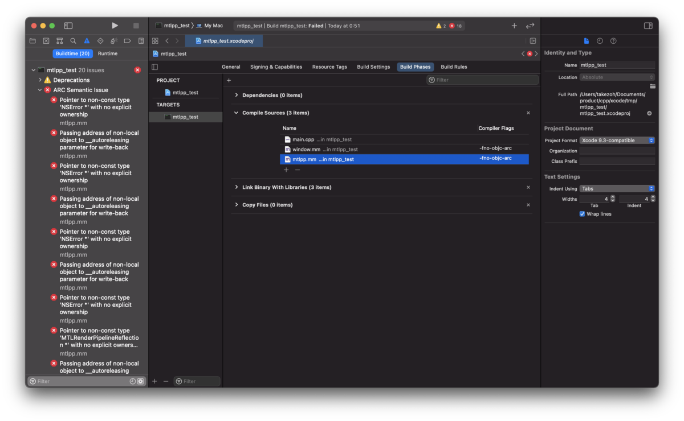This screenshot has height=421, width=684.
Task: Open the Source Control navigator
Action: click(46, 41)
